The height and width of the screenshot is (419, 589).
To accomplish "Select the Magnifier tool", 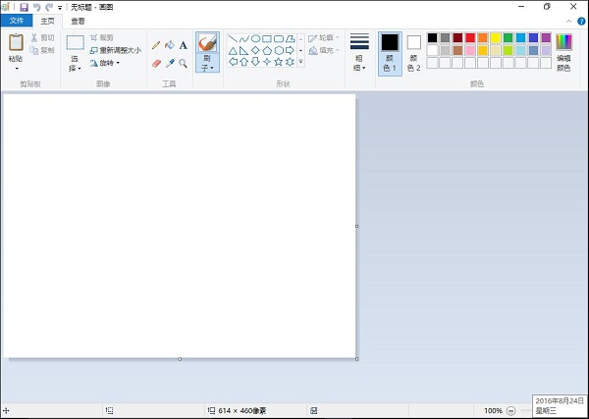I will [x=183, y=63].
